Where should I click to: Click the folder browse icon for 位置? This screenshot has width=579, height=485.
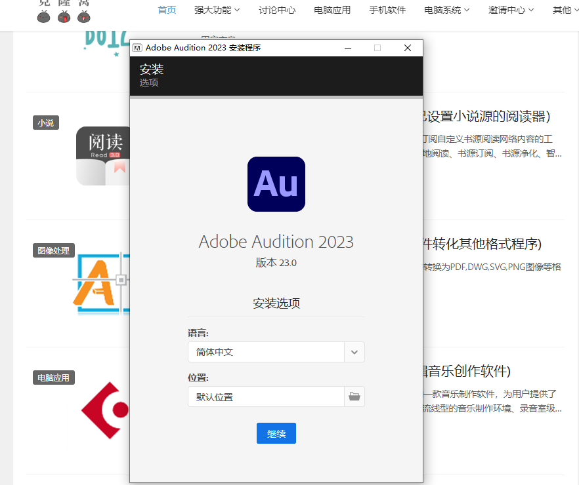pyautogui.click(x=354, y=397)
